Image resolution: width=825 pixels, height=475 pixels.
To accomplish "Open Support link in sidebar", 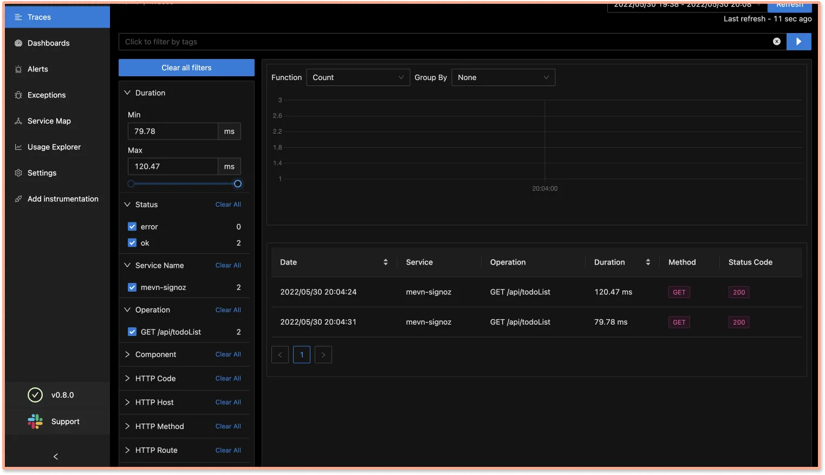I will 57,421.
